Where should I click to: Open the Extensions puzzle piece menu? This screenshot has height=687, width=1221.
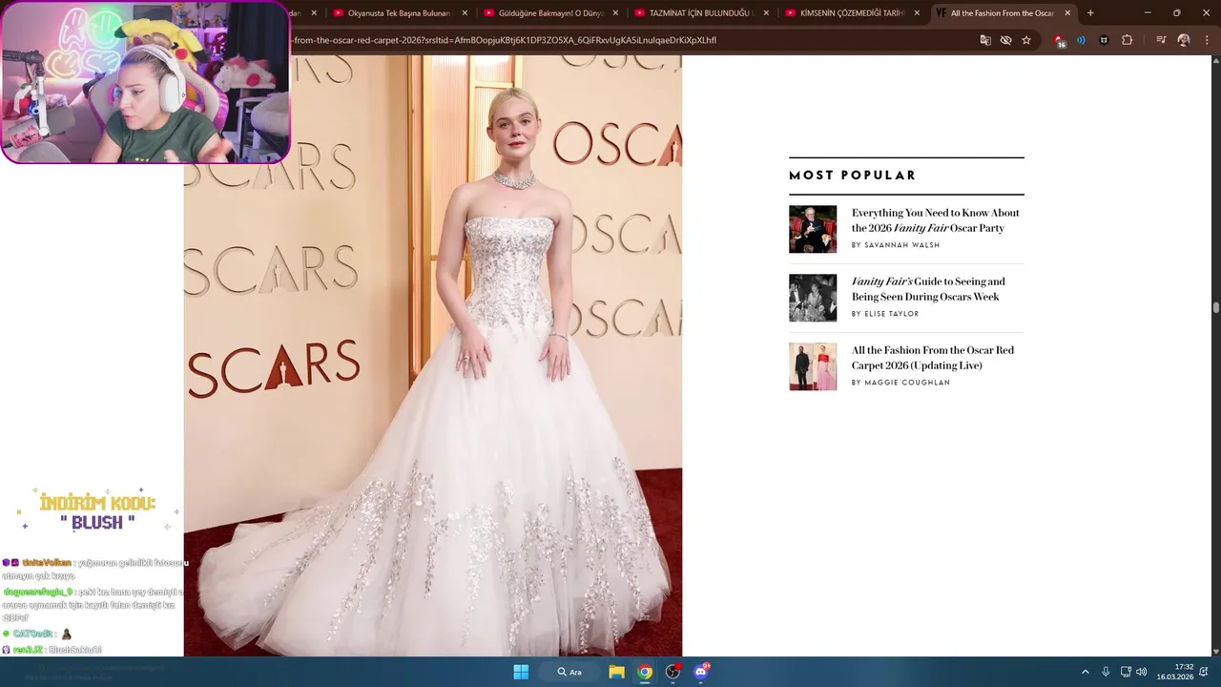pos(1127,40)
